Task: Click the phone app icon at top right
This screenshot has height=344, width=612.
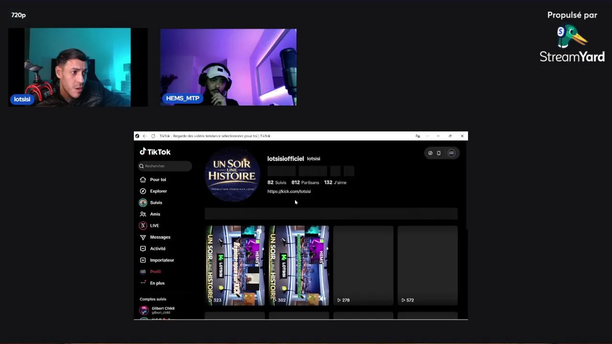Action: click(x=439, y=153)
